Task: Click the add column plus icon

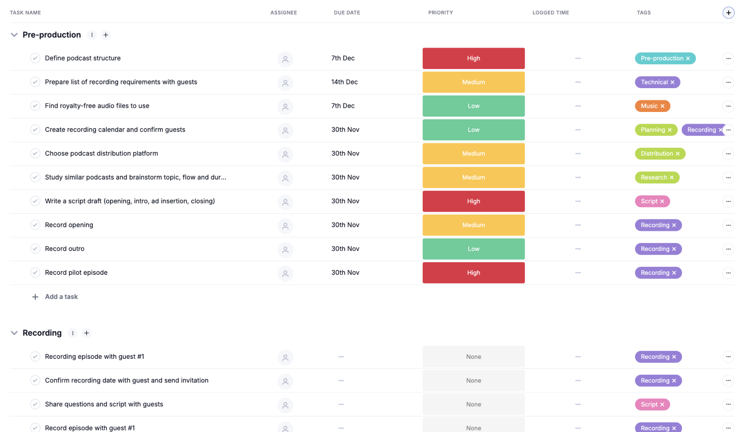Action: [728, 13]
